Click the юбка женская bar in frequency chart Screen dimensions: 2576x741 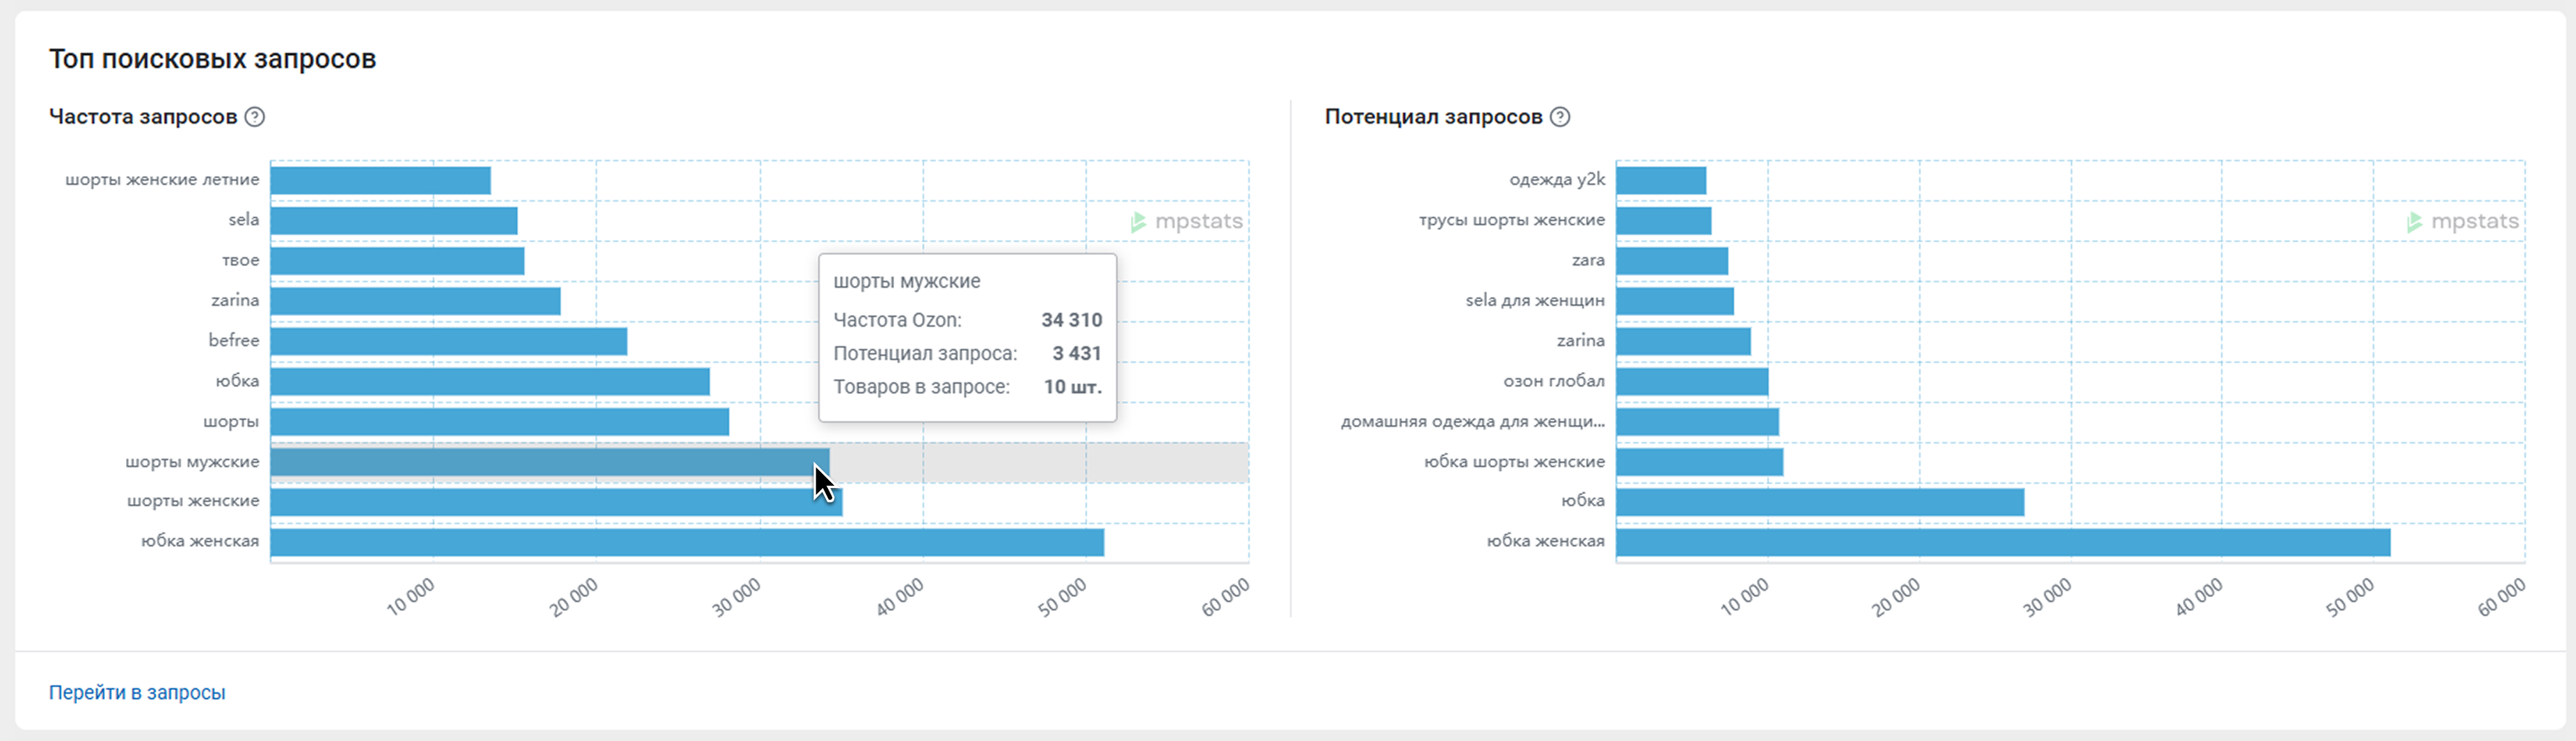(x=686, y=542)
